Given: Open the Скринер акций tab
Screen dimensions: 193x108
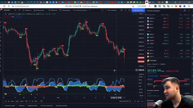Looking at the screenshot, I should [10, 105].
